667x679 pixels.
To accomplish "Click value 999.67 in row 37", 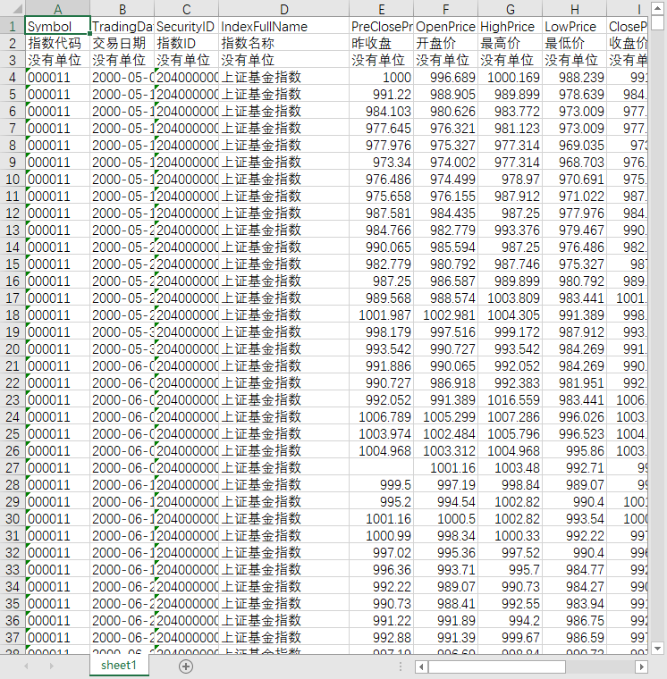I will (511, 637).
